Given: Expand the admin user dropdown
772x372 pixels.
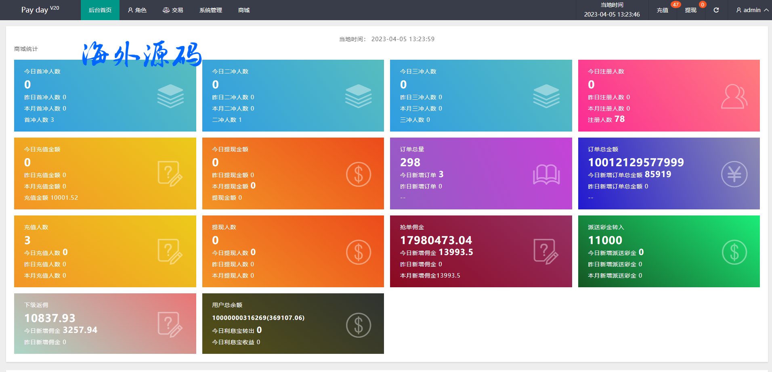Looking at the screenshot, I should tap(752, 10).
